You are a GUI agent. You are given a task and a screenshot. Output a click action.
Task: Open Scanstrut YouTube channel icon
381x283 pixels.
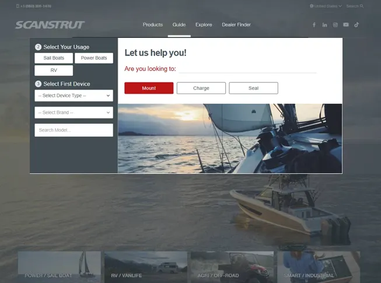tap(346, 25)
